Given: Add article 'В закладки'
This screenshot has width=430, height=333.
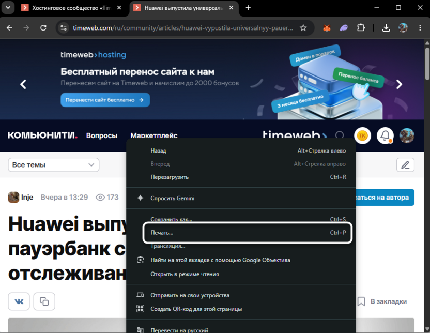Looking at the screenshot, I should 382,301.
